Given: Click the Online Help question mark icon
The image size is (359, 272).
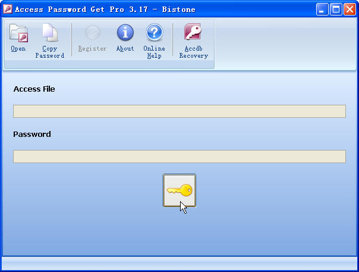Looking at the screenshot, I should click(x=154, y=33).
